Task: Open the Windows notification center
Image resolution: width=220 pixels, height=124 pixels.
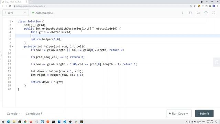Action: point(216,122)
